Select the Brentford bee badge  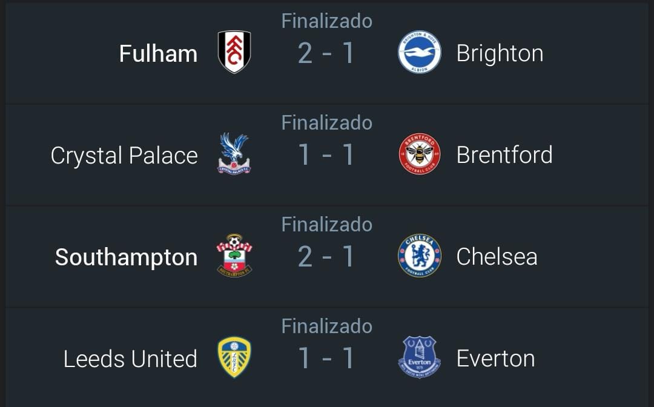click(420, 154)
